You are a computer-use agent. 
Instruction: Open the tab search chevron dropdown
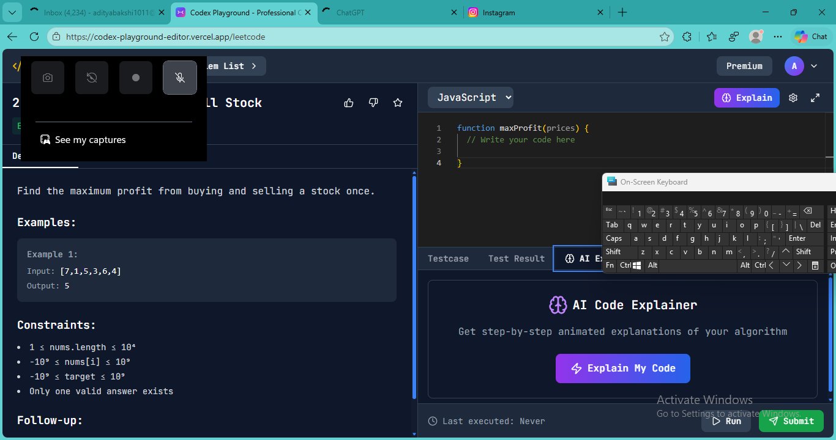13,12
